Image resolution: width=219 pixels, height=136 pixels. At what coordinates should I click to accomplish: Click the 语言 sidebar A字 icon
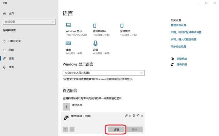click(x=4, y=58)
